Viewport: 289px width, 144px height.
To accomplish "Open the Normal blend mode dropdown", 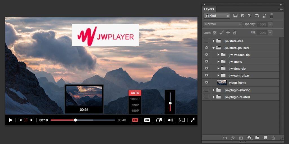I will click(223, 24).
